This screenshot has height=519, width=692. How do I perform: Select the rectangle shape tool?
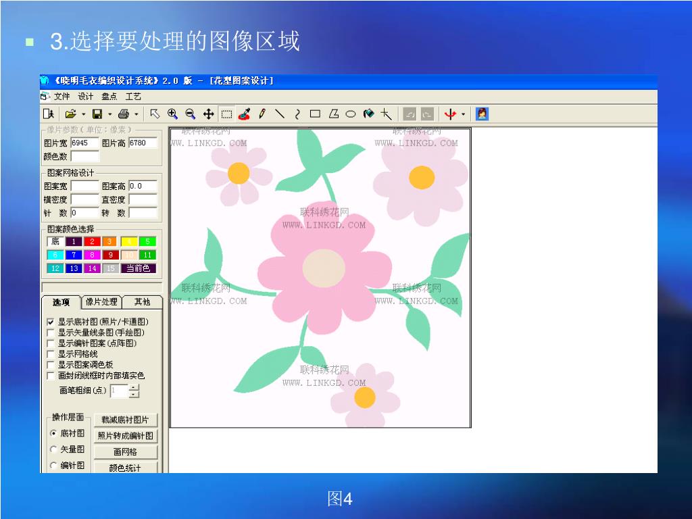pos(315,114)
